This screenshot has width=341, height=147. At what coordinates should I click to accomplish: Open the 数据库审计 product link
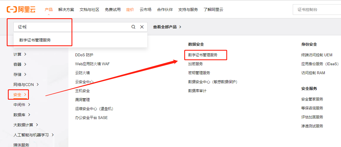197,91
